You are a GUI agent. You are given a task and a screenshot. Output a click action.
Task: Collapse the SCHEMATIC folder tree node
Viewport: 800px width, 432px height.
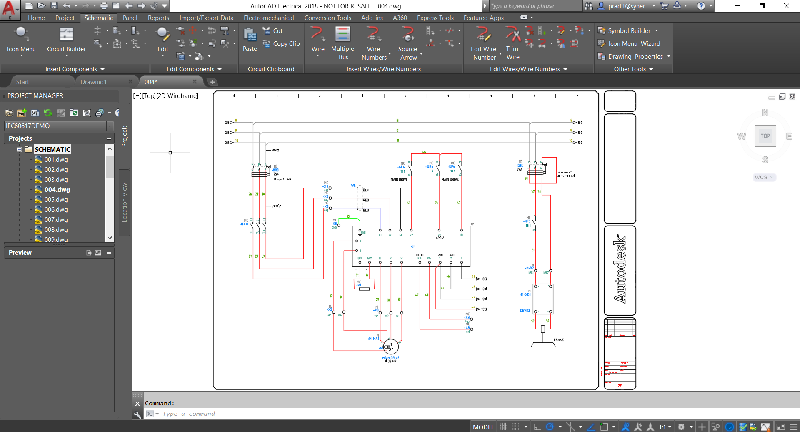coord(19,149)
